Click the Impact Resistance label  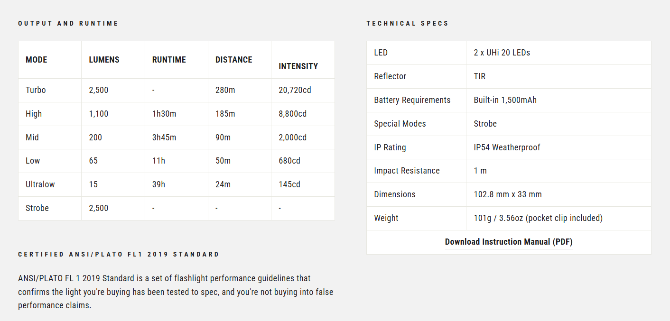[407, 171]
